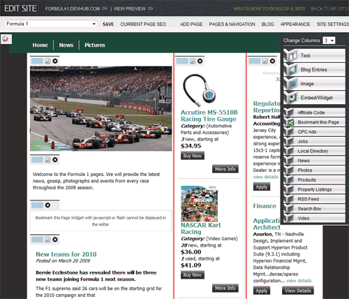Choose the Image widget icon

(x=291, y=84)
